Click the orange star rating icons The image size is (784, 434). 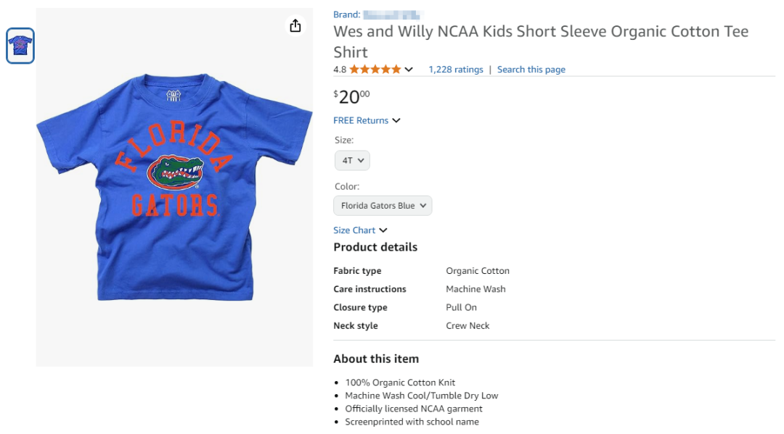pyautogui.click(x=375, y=70)
